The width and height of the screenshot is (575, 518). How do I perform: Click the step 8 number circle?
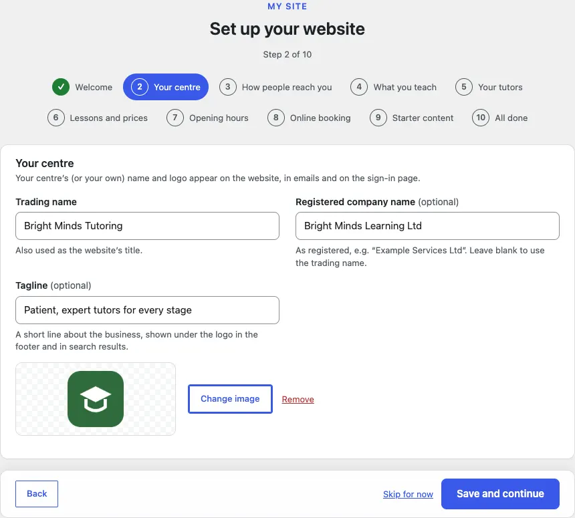pos(275,118)
